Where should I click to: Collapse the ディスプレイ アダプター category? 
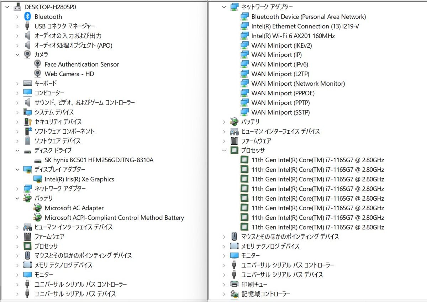(17, 170)
